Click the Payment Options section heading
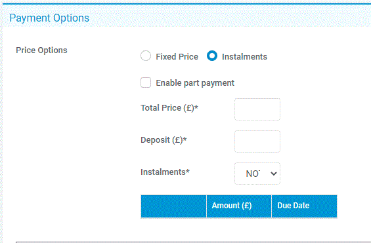This screenshot has width=371, height=243. click(x=49, y=18)
